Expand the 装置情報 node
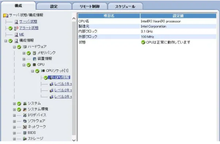Viewport: 220px width, 144px height. [24, 59]
